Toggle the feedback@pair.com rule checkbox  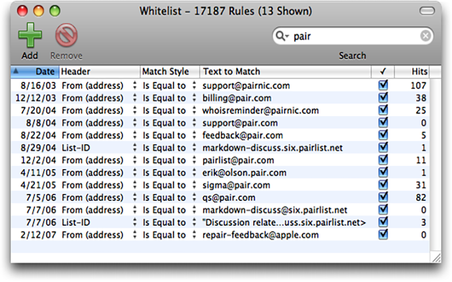click(383, 135)
